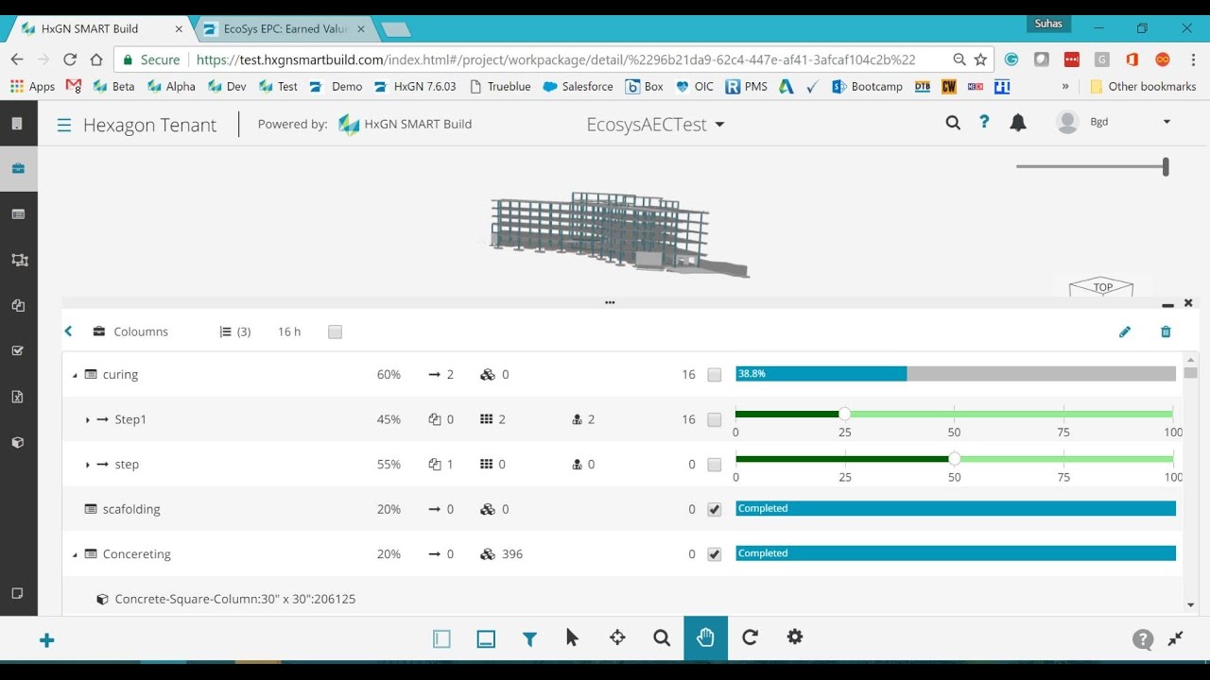Bookmark this page with the star
Viewport: 1210px width, 680px height.
980,59
